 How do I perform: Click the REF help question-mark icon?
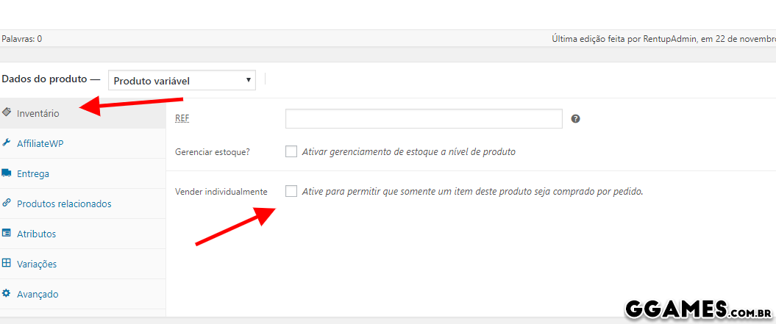[x=575, y=118]
